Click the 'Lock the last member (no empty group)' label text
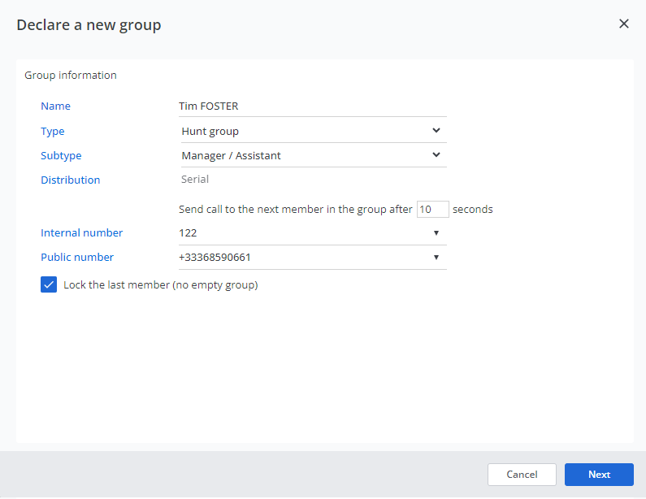The height and width of the screenshot is (499, 646). pyautogui.click(x=160, y=285)
